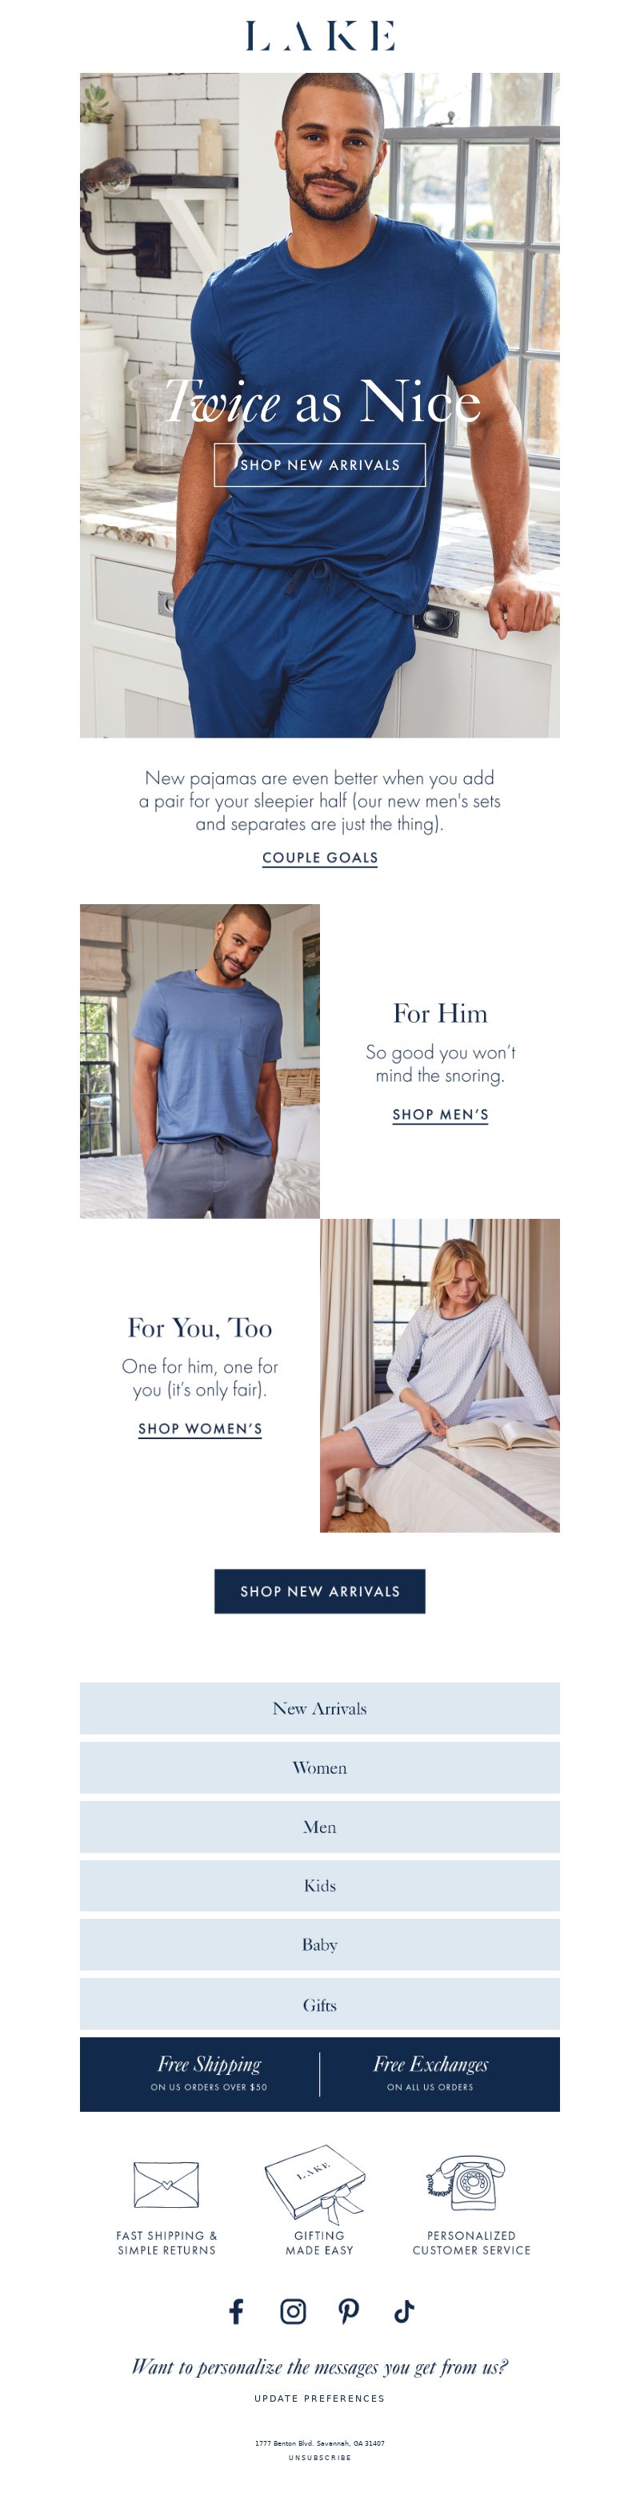
Task: Open the Facebook social icon
Action: tap(236, 2312)
